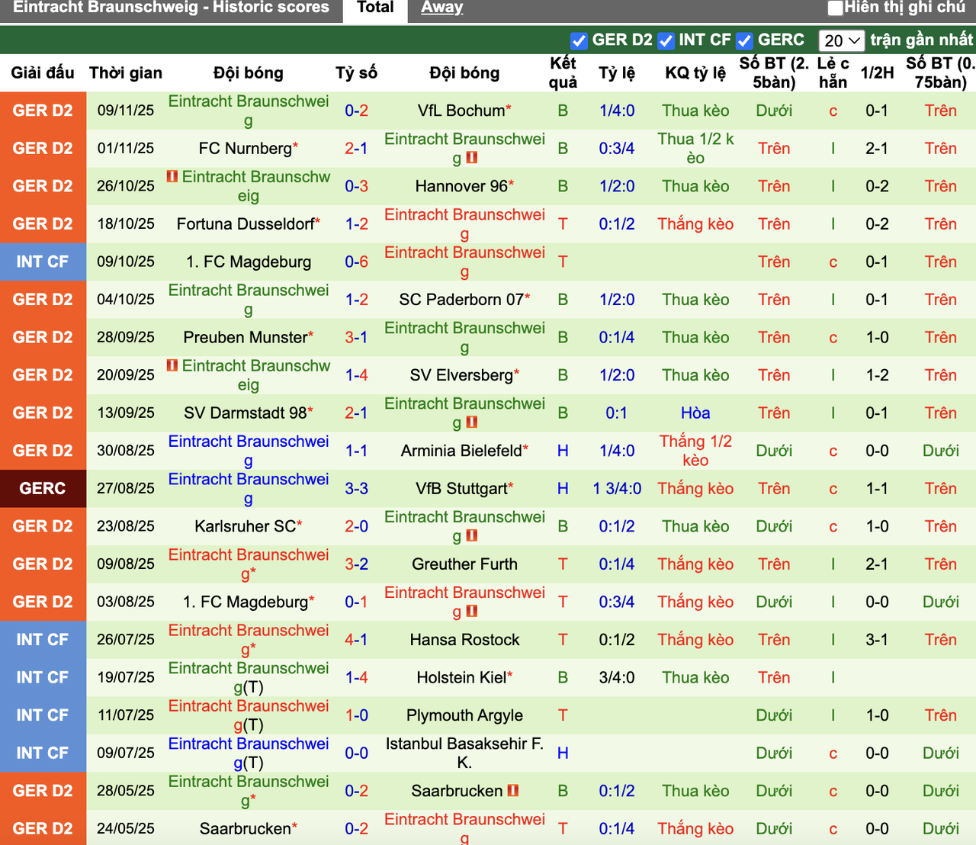Open FC Nurnberg team link
976x845 pixels.
click(x=246, y=149)
